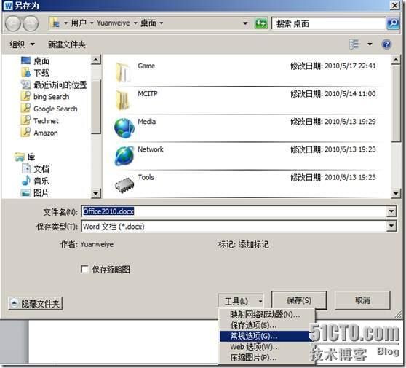Click the 保存(S) button

coord(299,300)
